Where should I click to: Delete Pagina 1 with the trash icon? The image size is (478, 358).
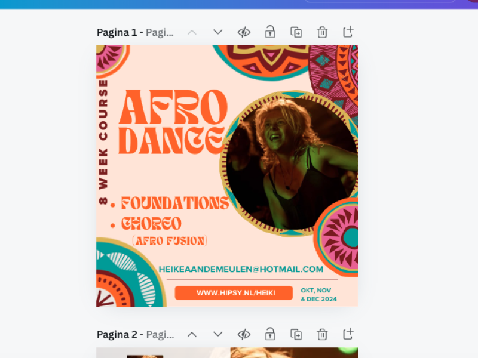tap(322, 32)
